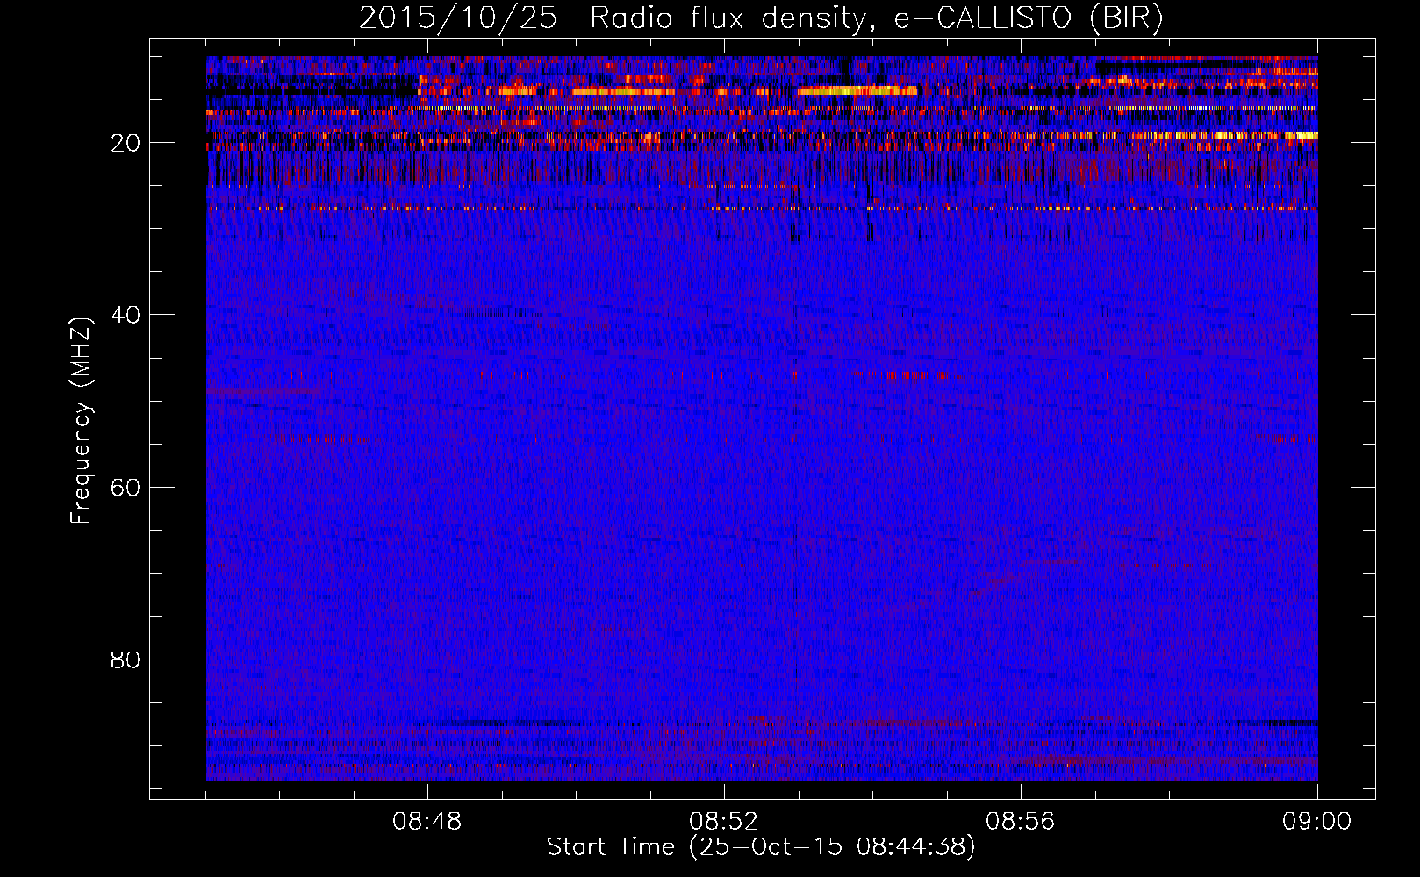Click the 08:56 time tick label

(x=1021, y=822)
